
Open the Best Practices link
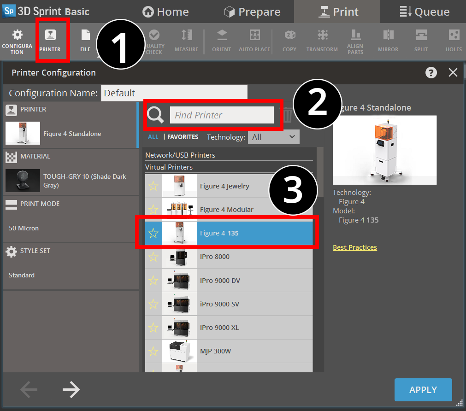(x=354, y=247)
